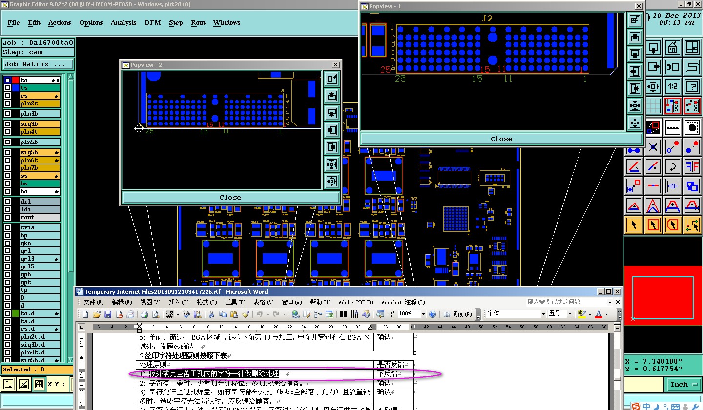
Task: Click the Word help question mark icon
Action: (x=432, y=314)
